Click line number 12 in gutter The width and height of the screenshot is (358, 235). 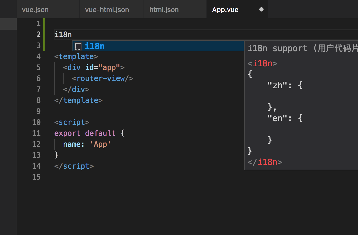[x=37, y=144]
